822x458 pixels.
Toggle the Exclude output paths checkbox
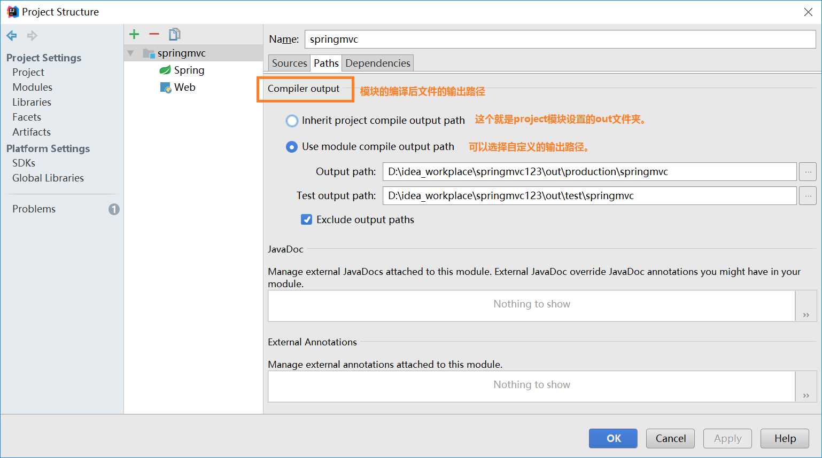click(307, 219)
